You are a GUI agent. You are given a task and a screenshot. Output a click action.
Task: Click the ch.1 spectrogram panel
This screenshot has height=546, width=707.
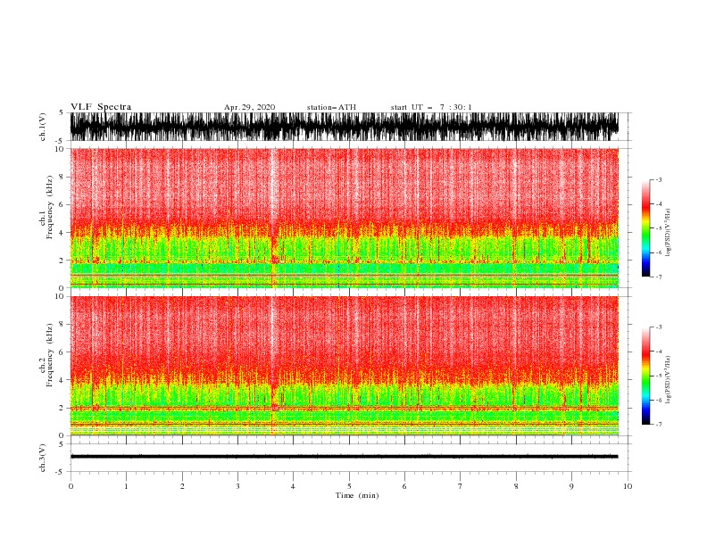coord(345,218)
